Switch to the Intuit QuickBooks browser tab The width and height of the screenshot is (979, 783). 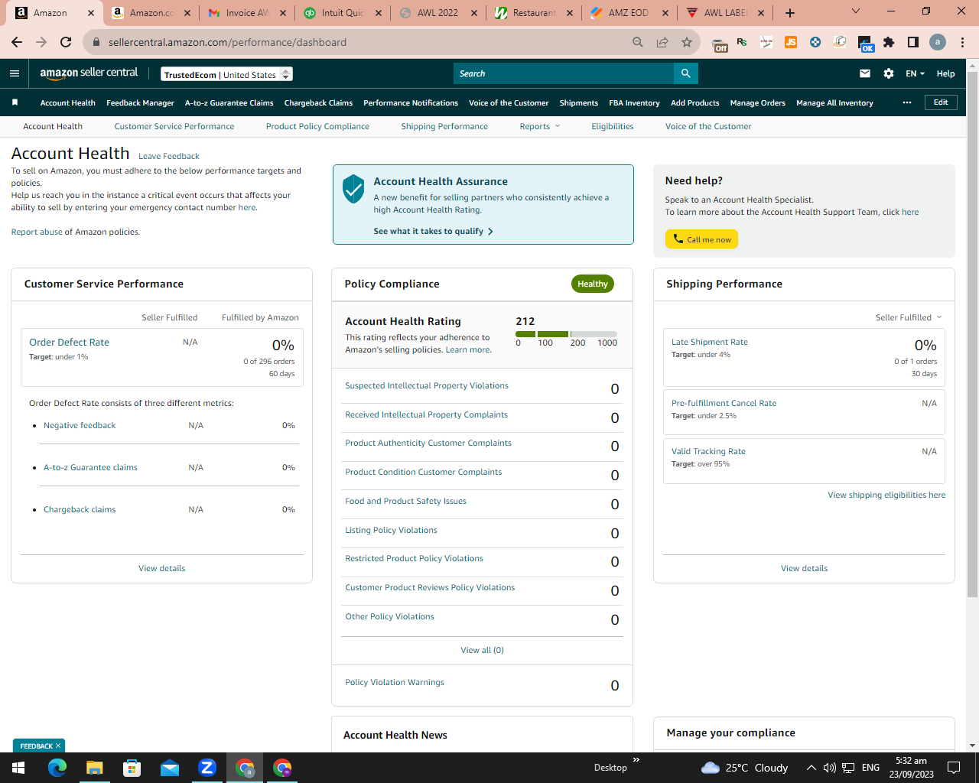point(342,13)
